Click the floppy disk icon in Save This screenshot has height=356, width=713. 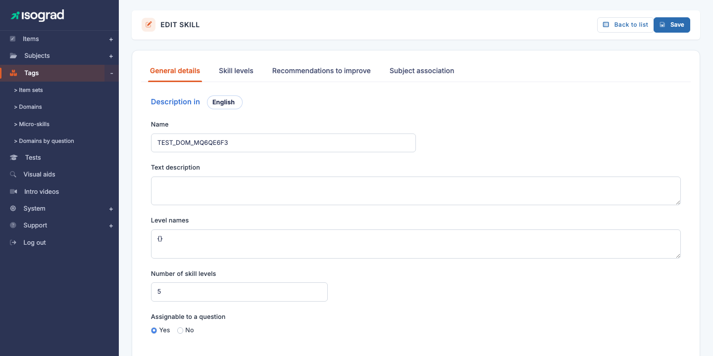click(662, 25)
